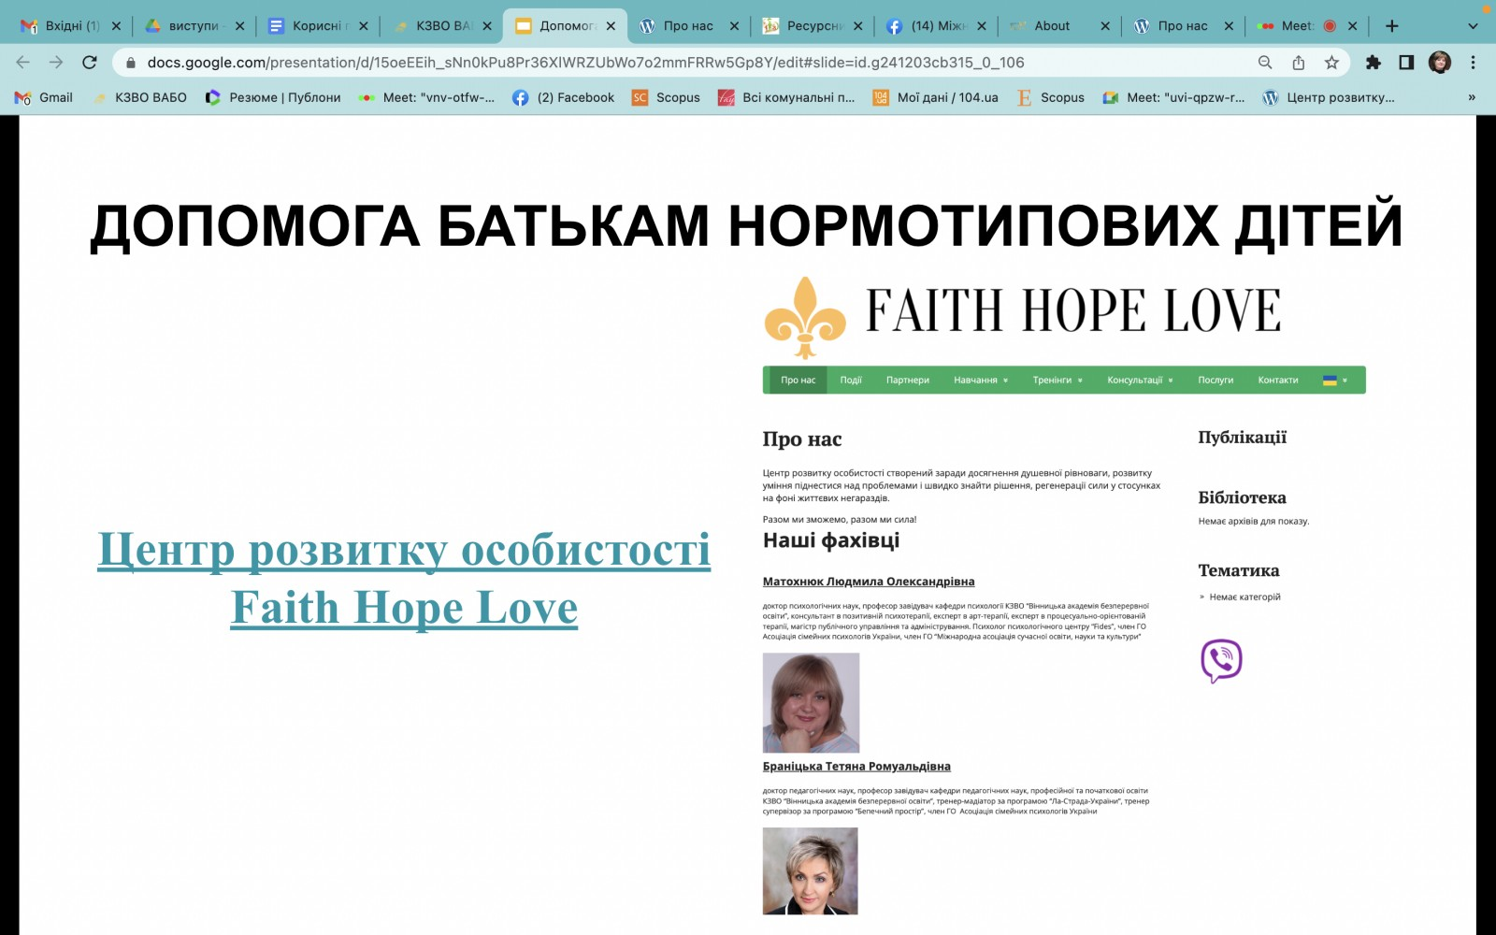Screen dimensions: 1496x935
Task: Open the Gmail bookmark
Action: point(44,97)
